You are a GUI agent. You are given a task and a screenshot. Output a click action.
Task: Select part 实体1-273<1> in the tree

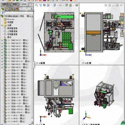[x=17, y=109]
